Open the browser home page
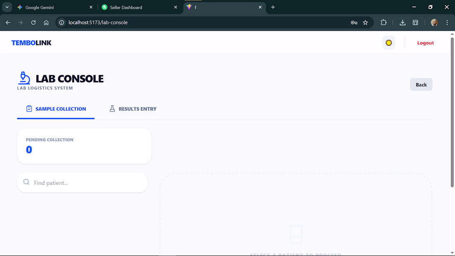The width and height of the screenshot is (455, 256). tap(46, 22)
